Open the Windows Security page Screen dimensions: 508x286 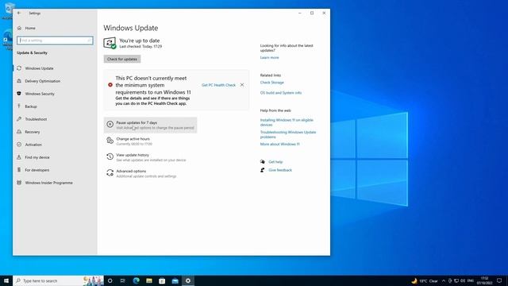[x=40, y=94]
